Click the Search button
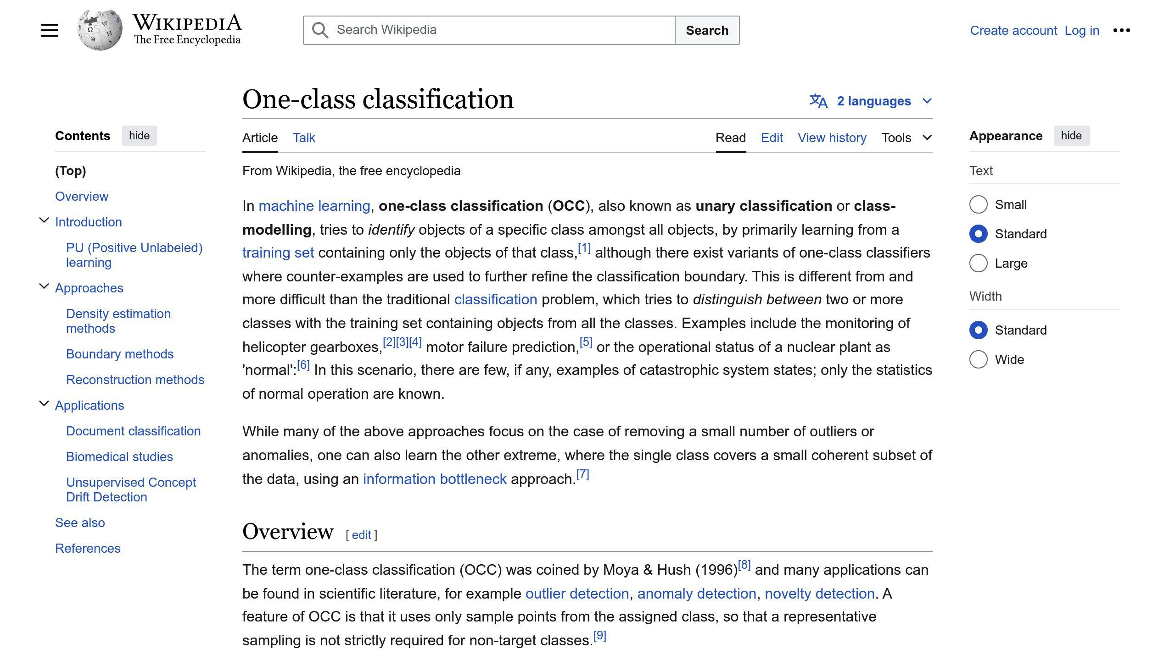1175x660 pixels. (707, 30)
